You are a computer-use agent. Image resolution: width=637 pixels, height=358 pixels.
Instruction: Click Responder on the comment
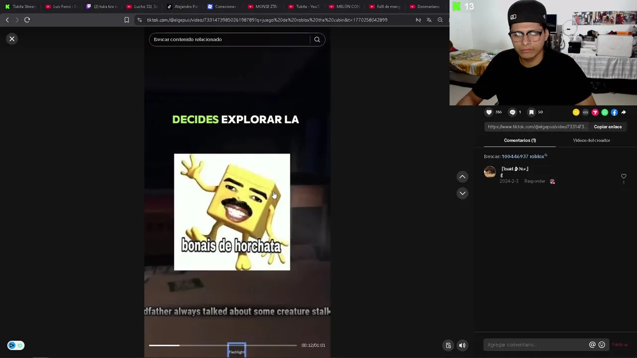pos(534,181)
